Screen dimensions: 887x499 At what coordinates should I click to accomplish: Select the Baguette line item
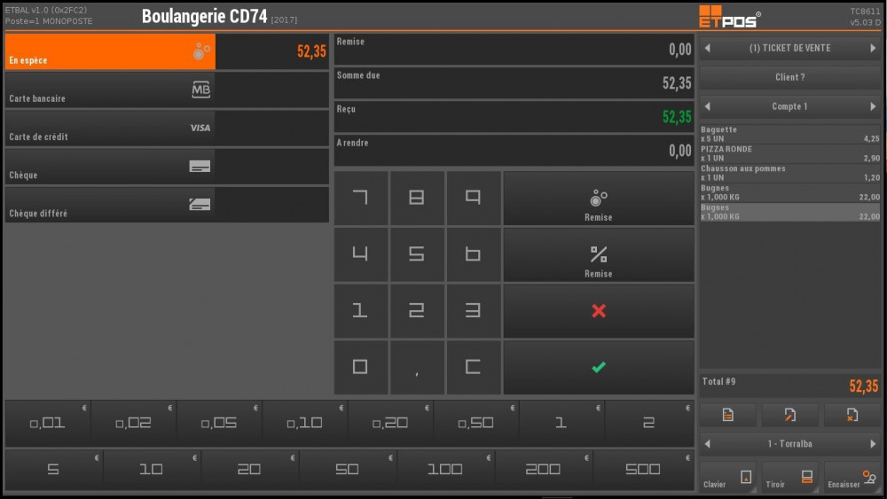pyautogui.click(x=789, y=135)
